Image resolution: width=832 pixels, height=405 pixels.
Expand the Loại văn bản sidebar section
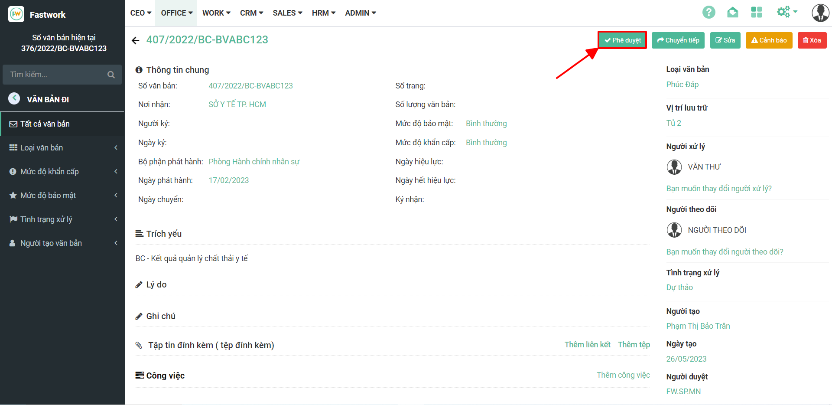point(62,148)
